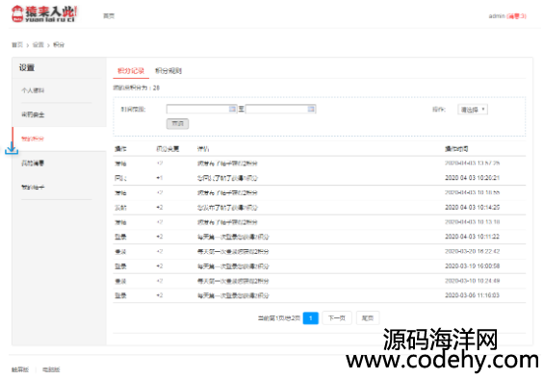This screenshot has height=379, width=543.
Task: Go to 下一页 in pagination
Action: coord(337,317)
